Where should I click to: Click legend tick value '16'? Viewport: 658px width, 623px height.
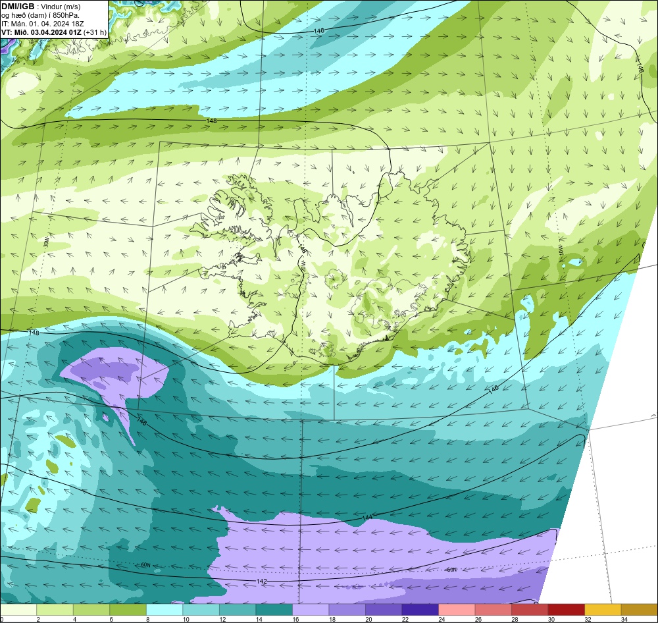click(x=295, y=619)
